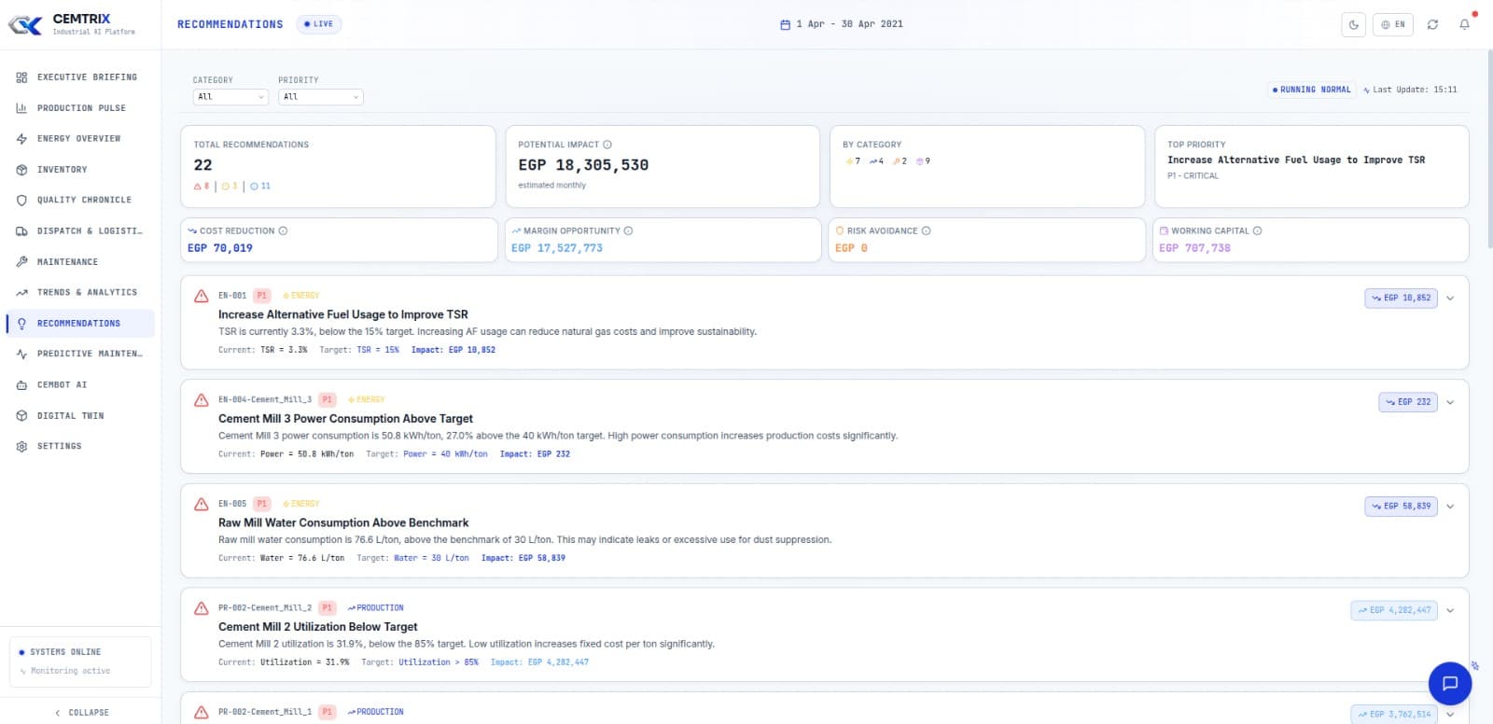
Task: Click the calendar icon by date range
Action: click(785, 24)
